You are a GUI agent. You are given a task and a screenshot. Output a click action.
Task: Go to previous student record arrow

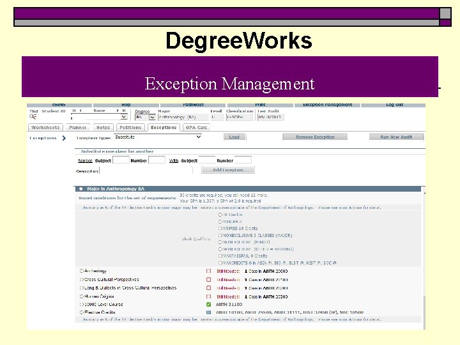pyautogui.click(x=80, y=111)
